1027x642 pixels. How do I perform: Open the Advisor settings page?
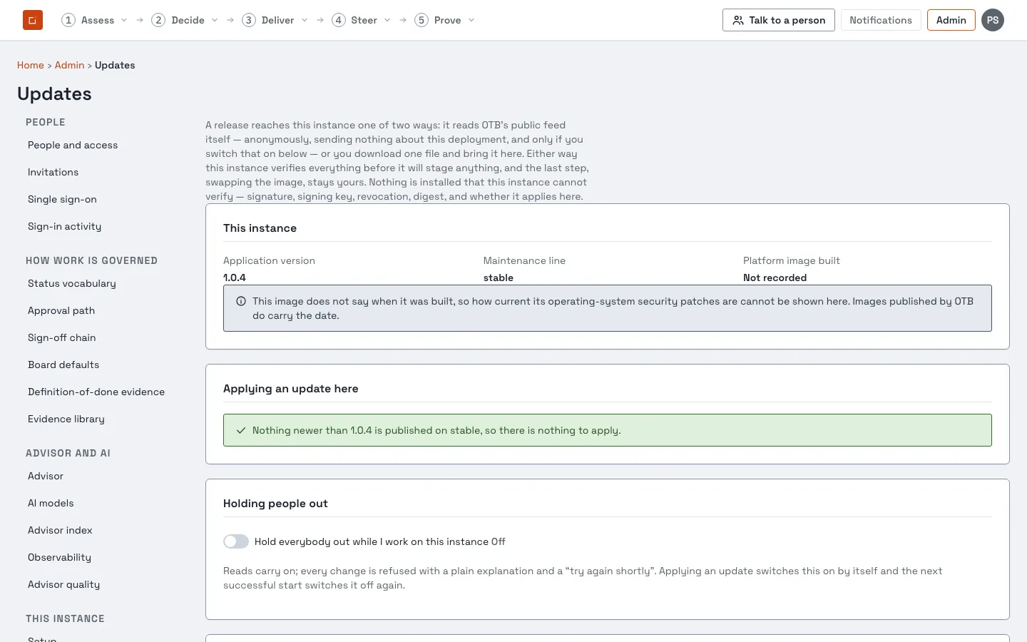[x=46, y=476]
